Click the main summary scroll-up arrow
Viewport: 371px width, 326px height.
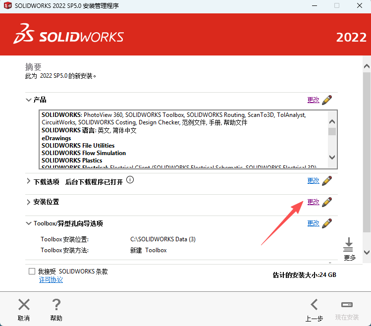(367, 66)
